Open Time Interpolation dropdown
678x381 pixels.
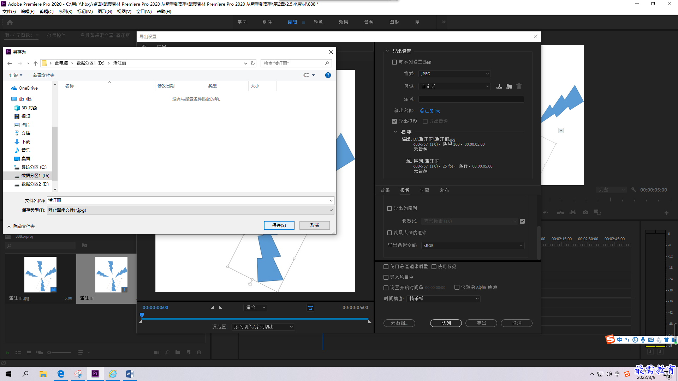click(x=444, y=299)
